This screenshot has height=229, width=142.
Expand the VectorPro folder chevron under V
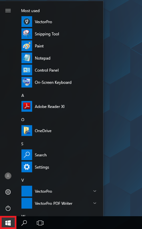tap(95, 191)
